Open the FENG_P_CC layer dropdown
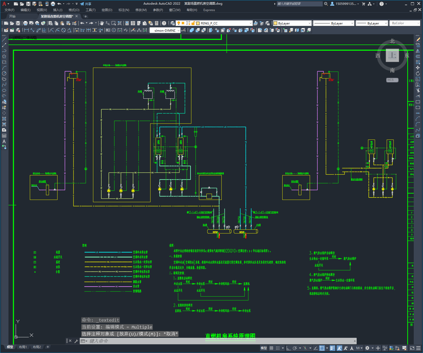This screenshot has width=423, height=353. [224, 23]
